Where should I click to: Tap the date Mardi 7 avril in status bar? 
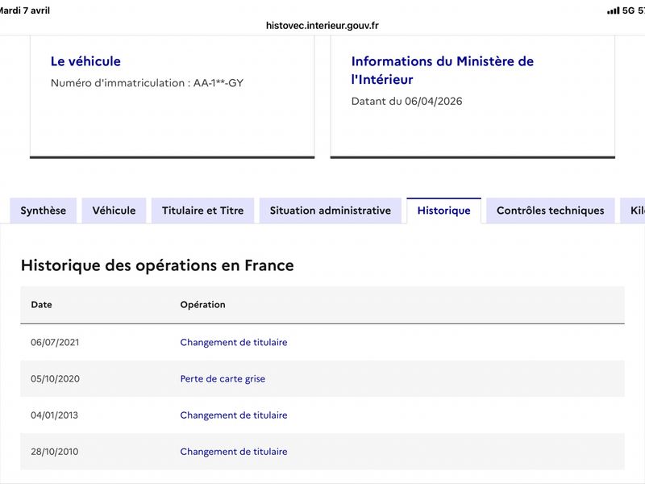25,10
